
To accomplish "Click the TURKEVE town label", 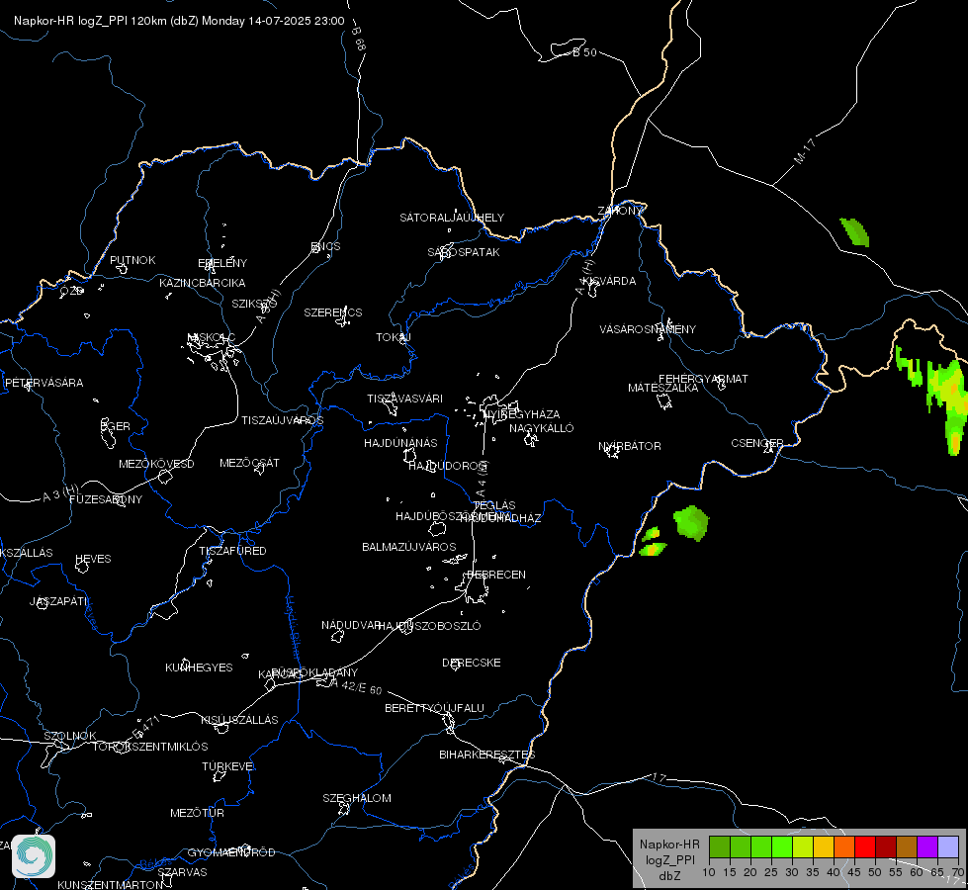I will pos(228,765).
